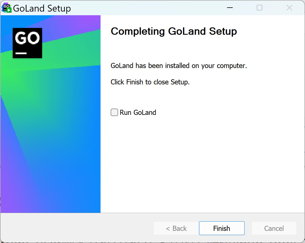Click the greyed-out Back button
Screen dimensions: 305x243
coord(176,228)
